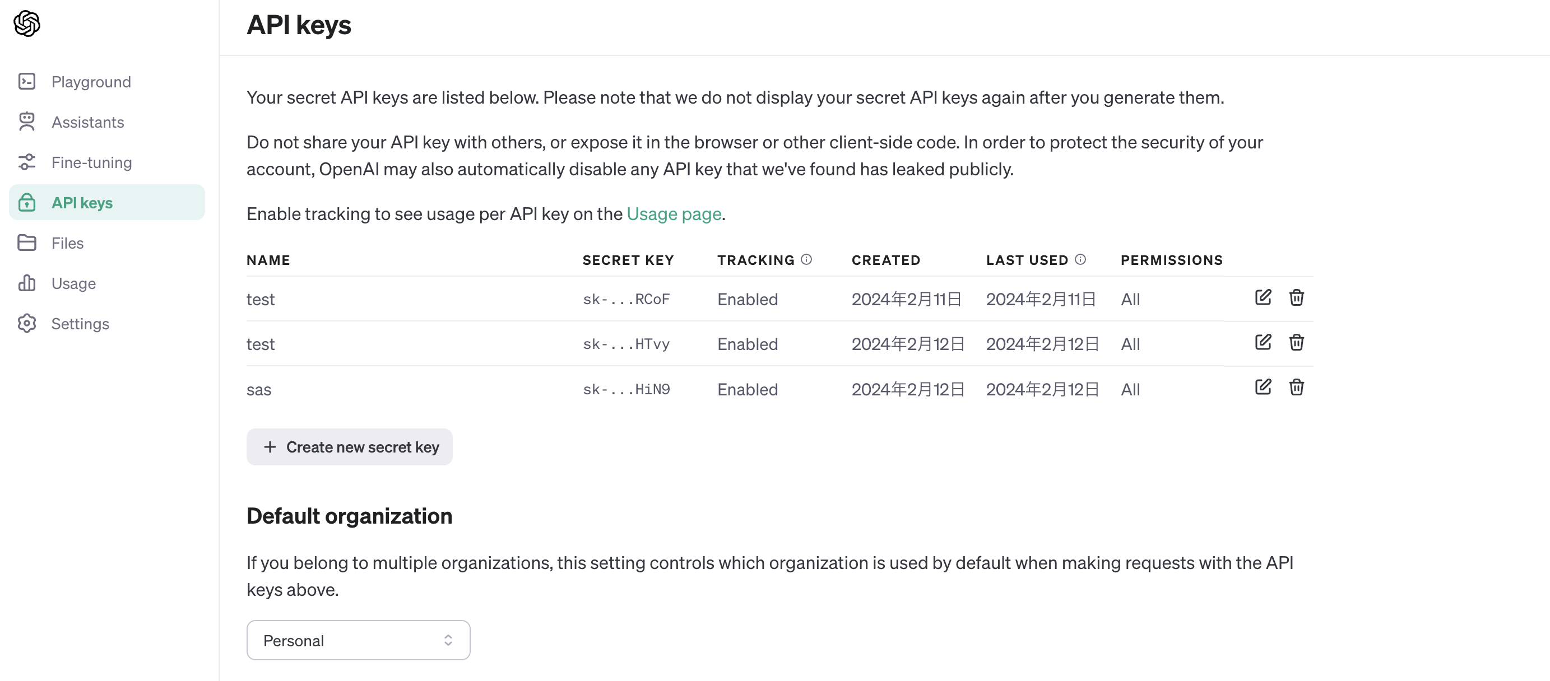1550x681 pixels.
Task: Click the Last Used info icon
Action: pos(1080,259)
